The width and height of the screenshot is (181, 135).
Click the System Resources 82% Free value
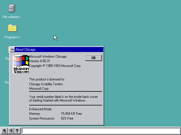coord(67,118)
